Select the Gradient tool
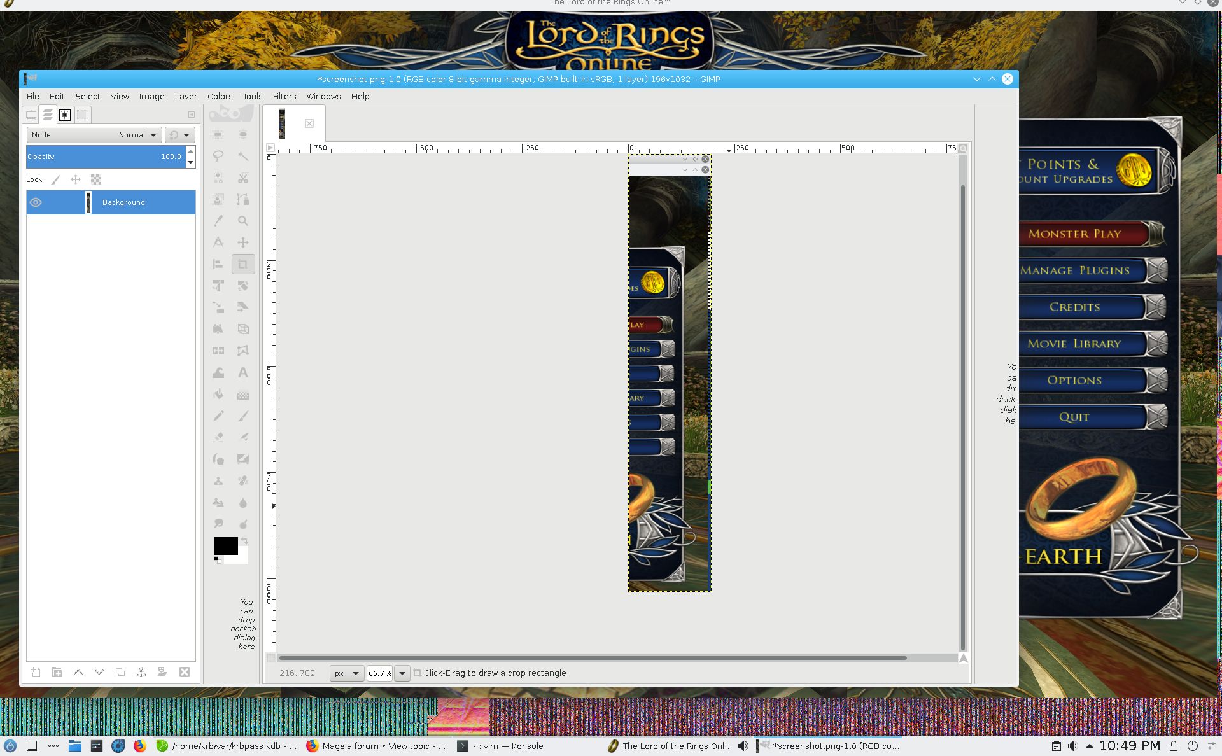Screen dimensions: 1222x756 [242, 394]
